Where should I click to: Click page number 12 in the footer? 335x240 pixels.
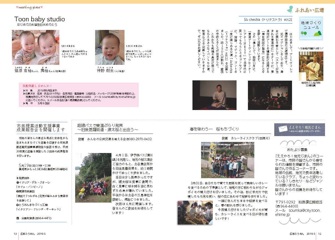click(x=319, y=234)
